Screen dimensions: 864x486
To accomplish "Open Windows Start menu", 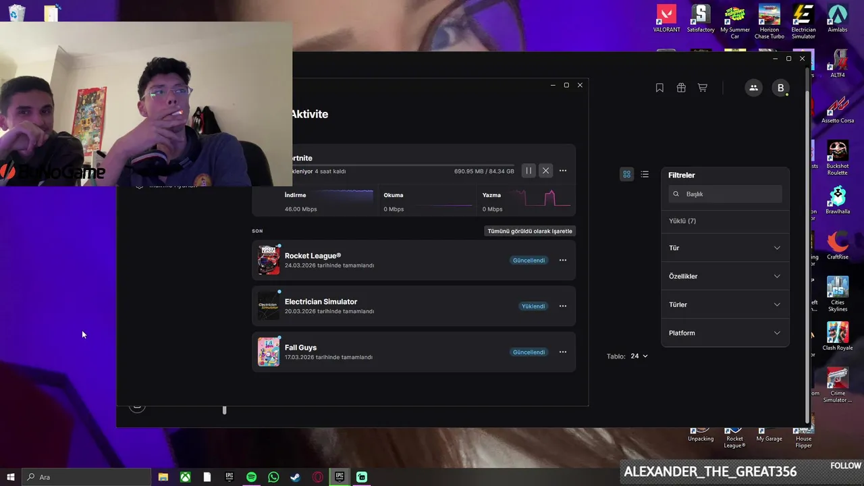I will 11,477.
